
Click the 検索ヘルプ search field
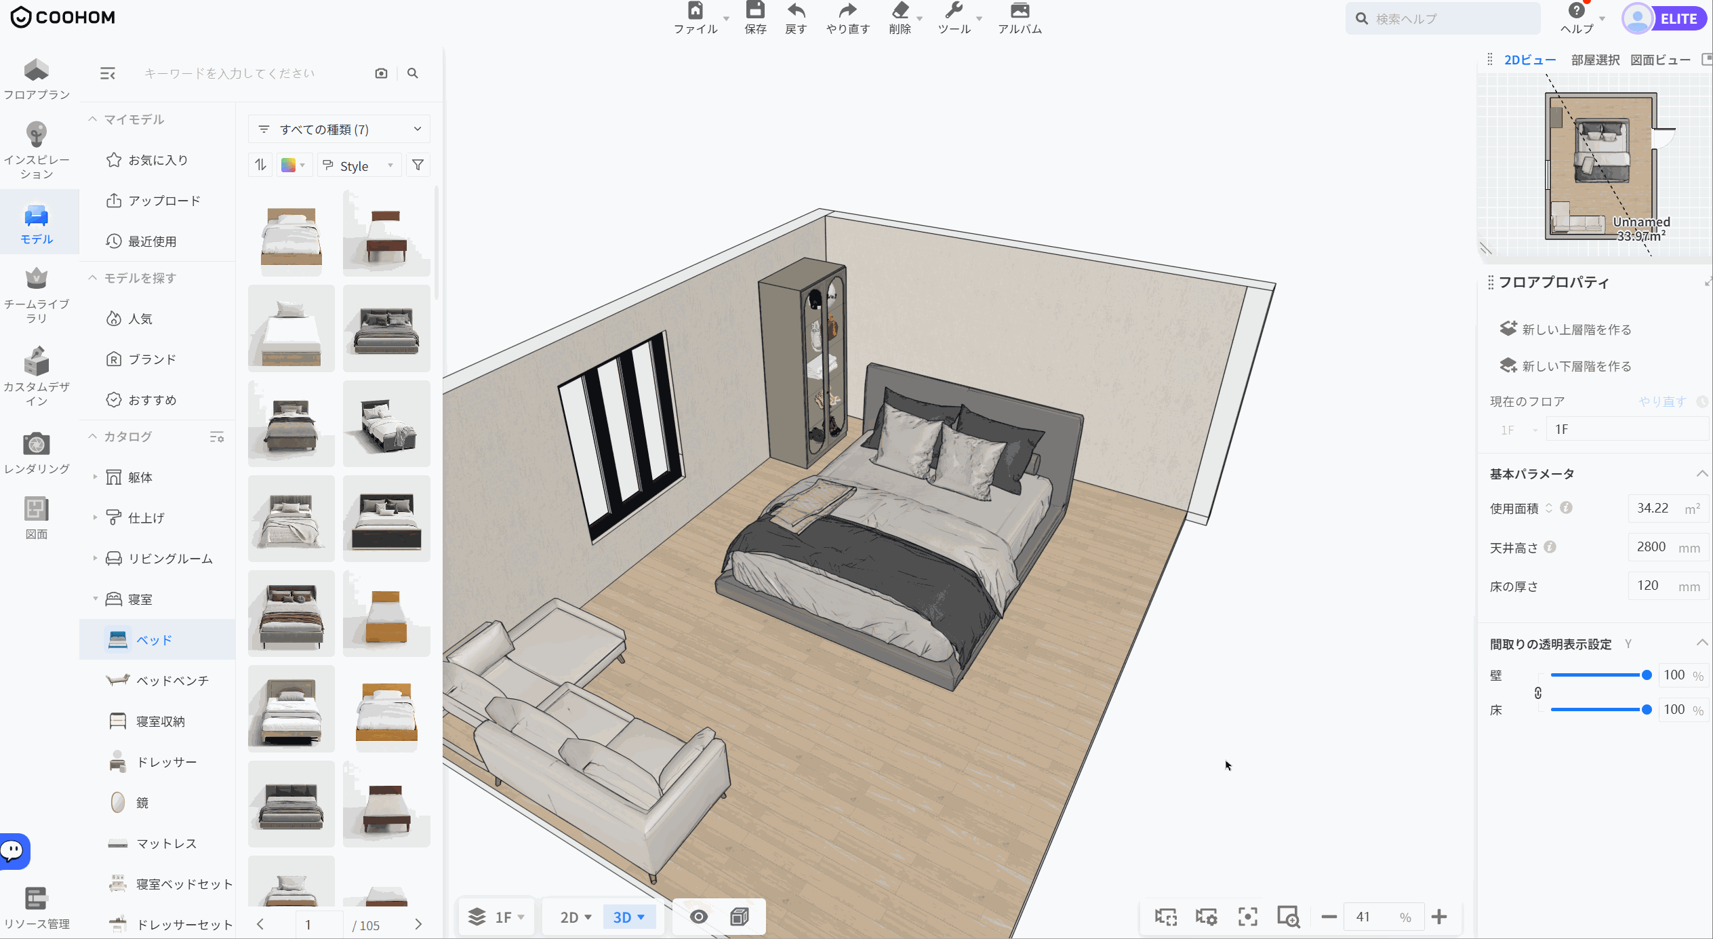tap(1444, 19)
